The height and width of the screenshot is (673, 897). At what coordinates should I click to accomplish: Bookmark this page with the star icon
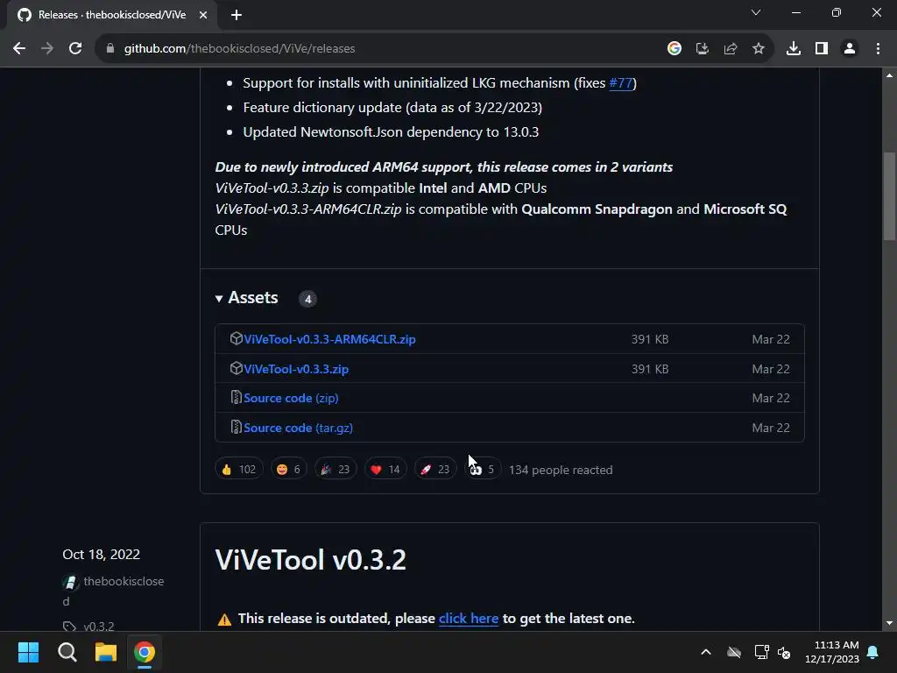coord(759,49)
